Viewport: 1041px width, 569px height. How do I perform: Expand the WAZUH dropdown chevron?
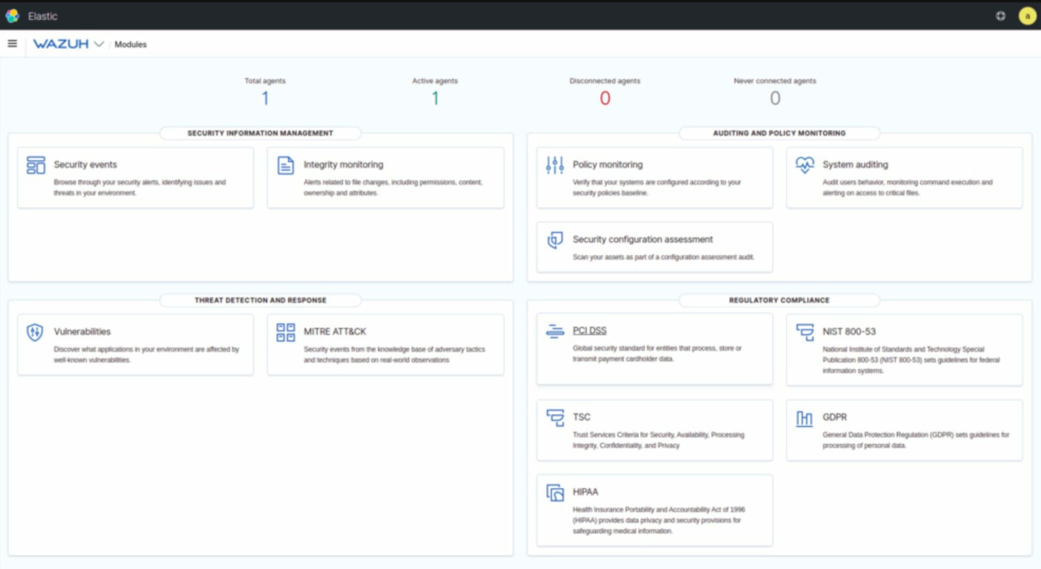tap(99, 44)
